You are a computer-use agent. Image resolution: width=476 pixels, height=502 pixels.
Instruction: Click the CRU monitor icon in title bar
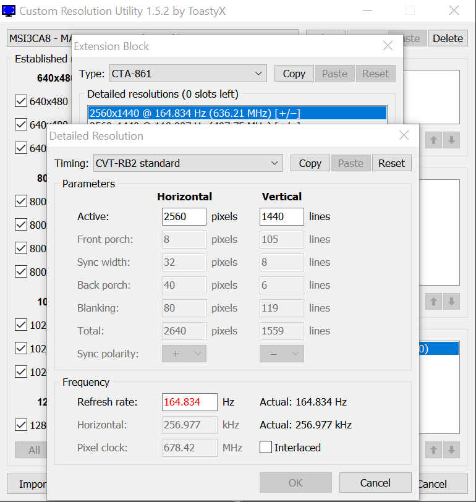(9, 11)
